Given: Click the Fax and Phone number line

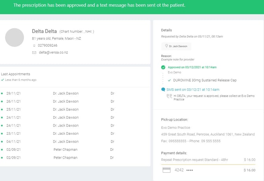Looking at the screenshot, I should click(191, 141).
